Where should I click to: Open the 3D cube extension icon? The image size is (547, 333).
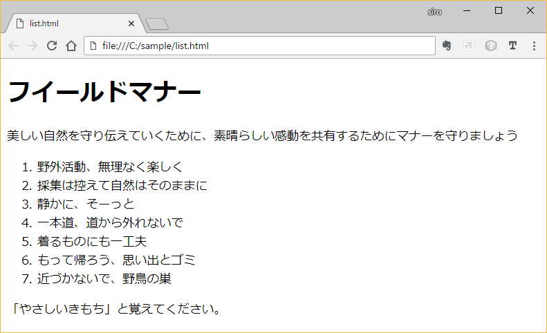(x=490, y=46)
